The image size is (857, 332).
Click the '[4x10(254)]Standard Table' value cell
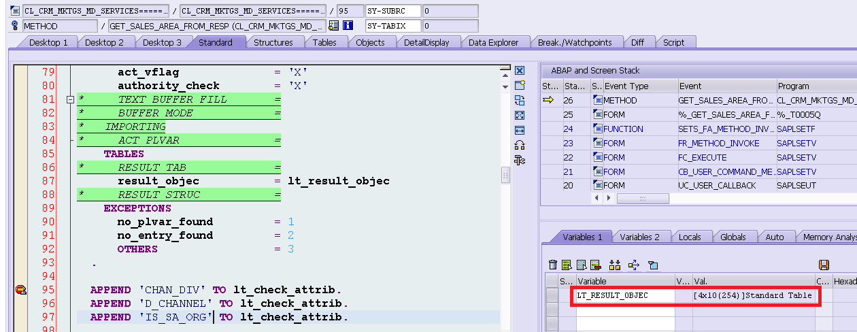pyautogui.click(x=753, y=295)
